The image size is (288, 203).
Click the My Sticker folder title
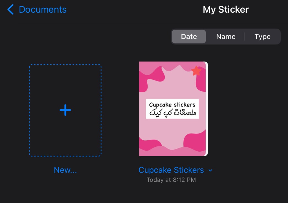pyautogui.click(x=225, y=10)
